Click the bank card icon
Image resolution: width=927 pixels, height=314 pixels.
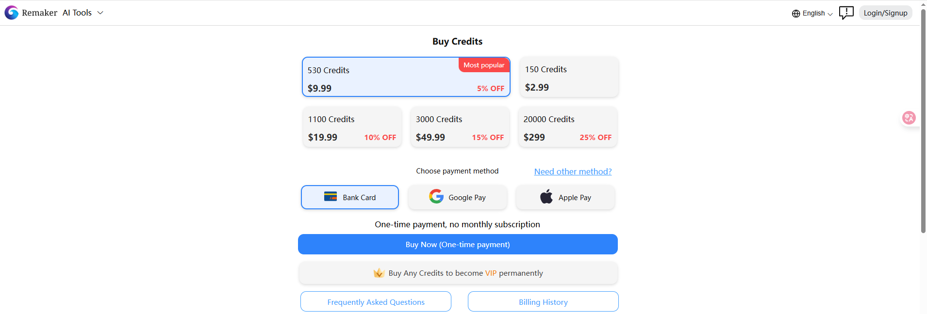[331, 196]
